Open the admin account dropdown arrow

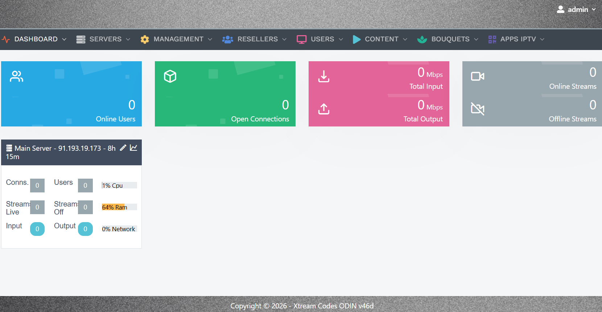(x=594, y=9)
